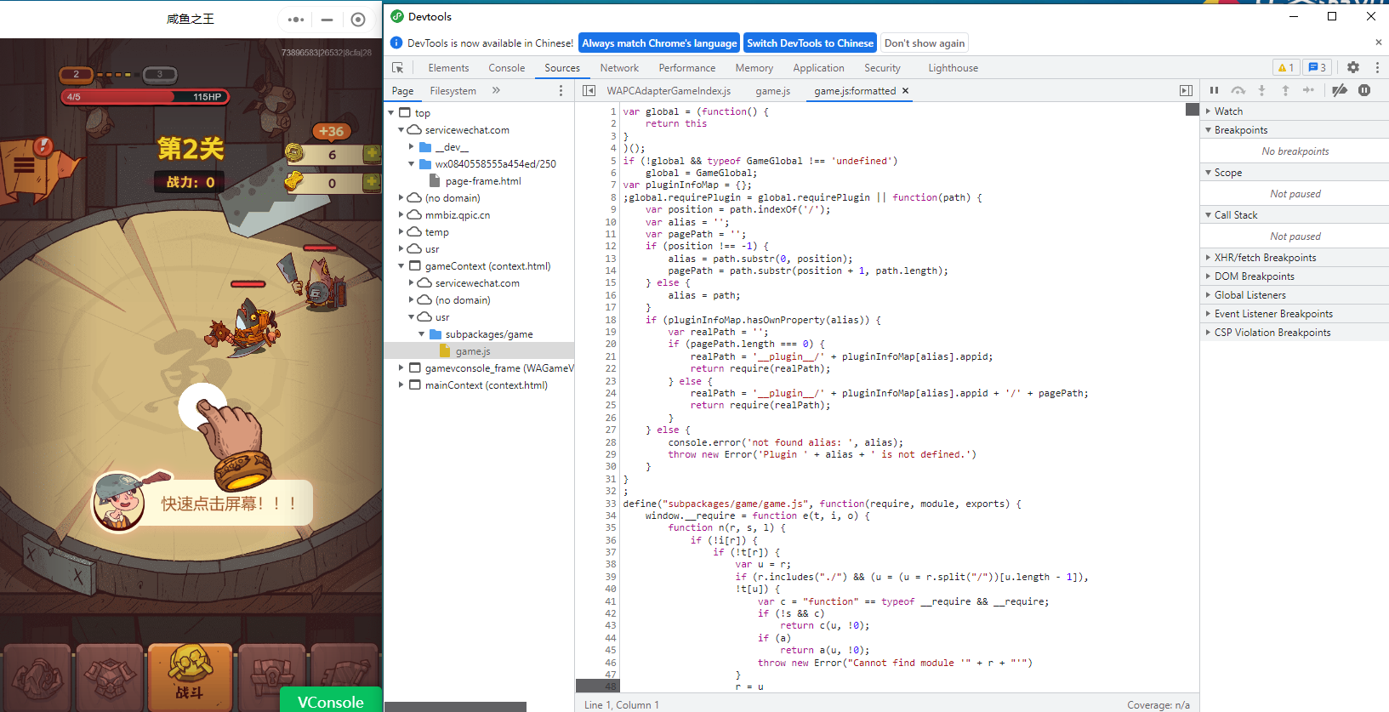Open navigator pane more options menu
The height and width of the screenshot is (712, 1389).
coord(561,90)
